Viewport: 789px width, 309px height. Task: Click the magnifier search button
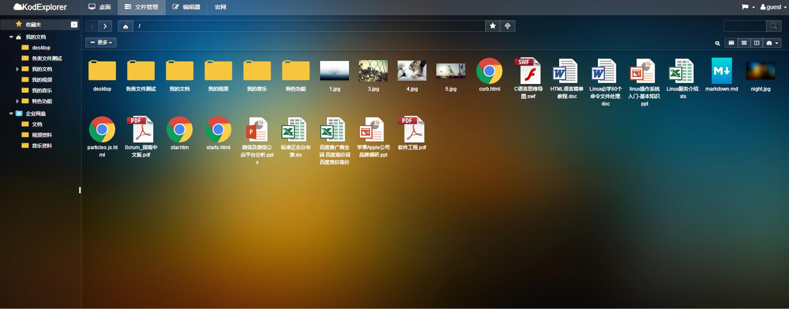click(x=773, y=26)
